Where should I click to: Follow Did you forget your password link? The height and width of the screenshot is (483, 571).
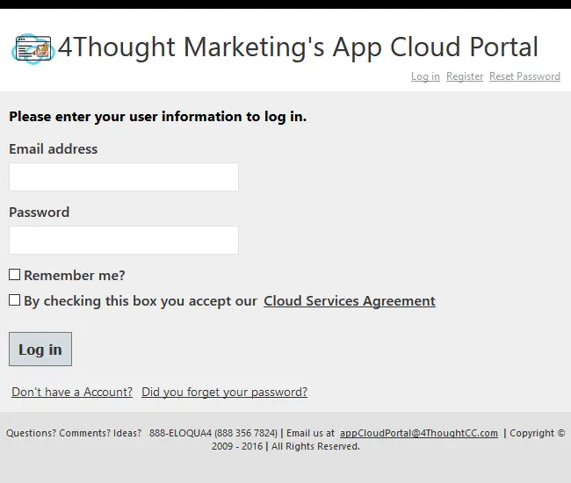point(224,392)
